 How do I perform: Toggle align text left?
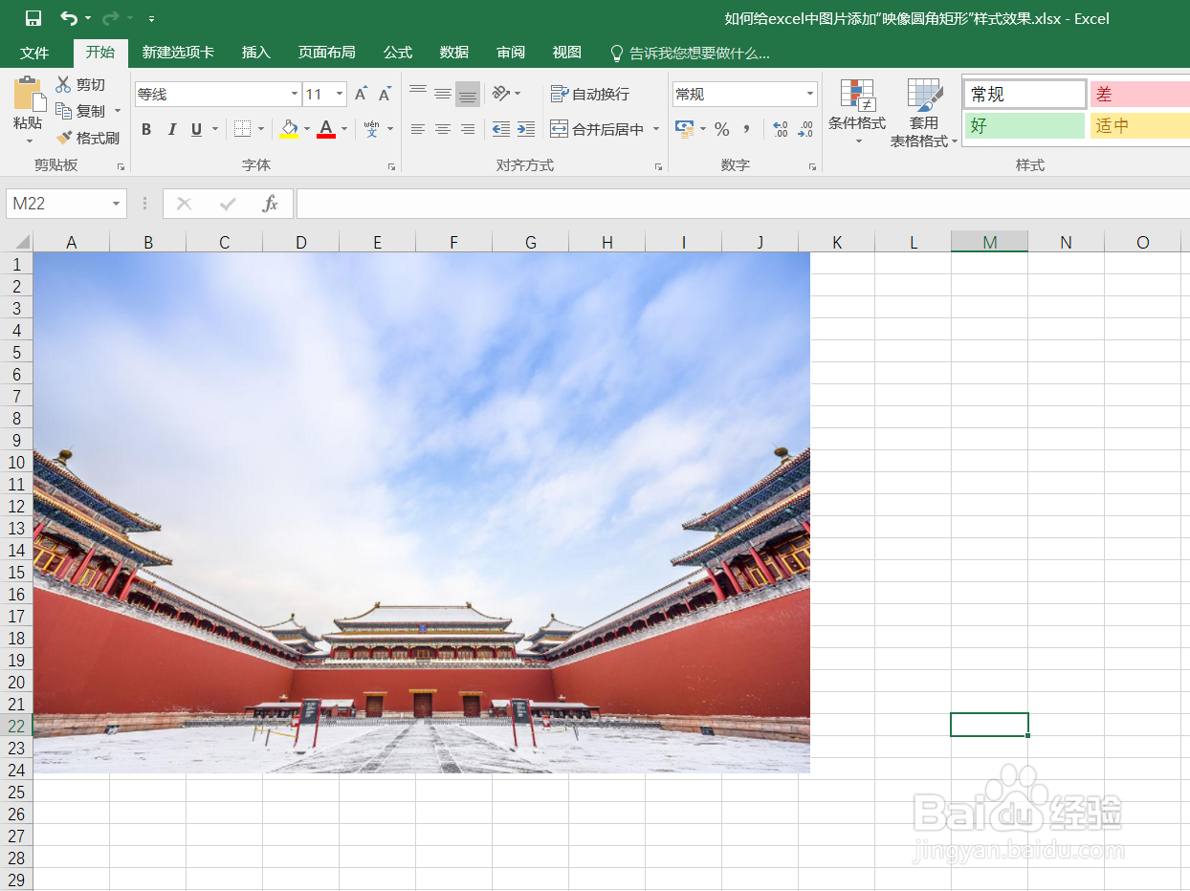coord(418,129)
